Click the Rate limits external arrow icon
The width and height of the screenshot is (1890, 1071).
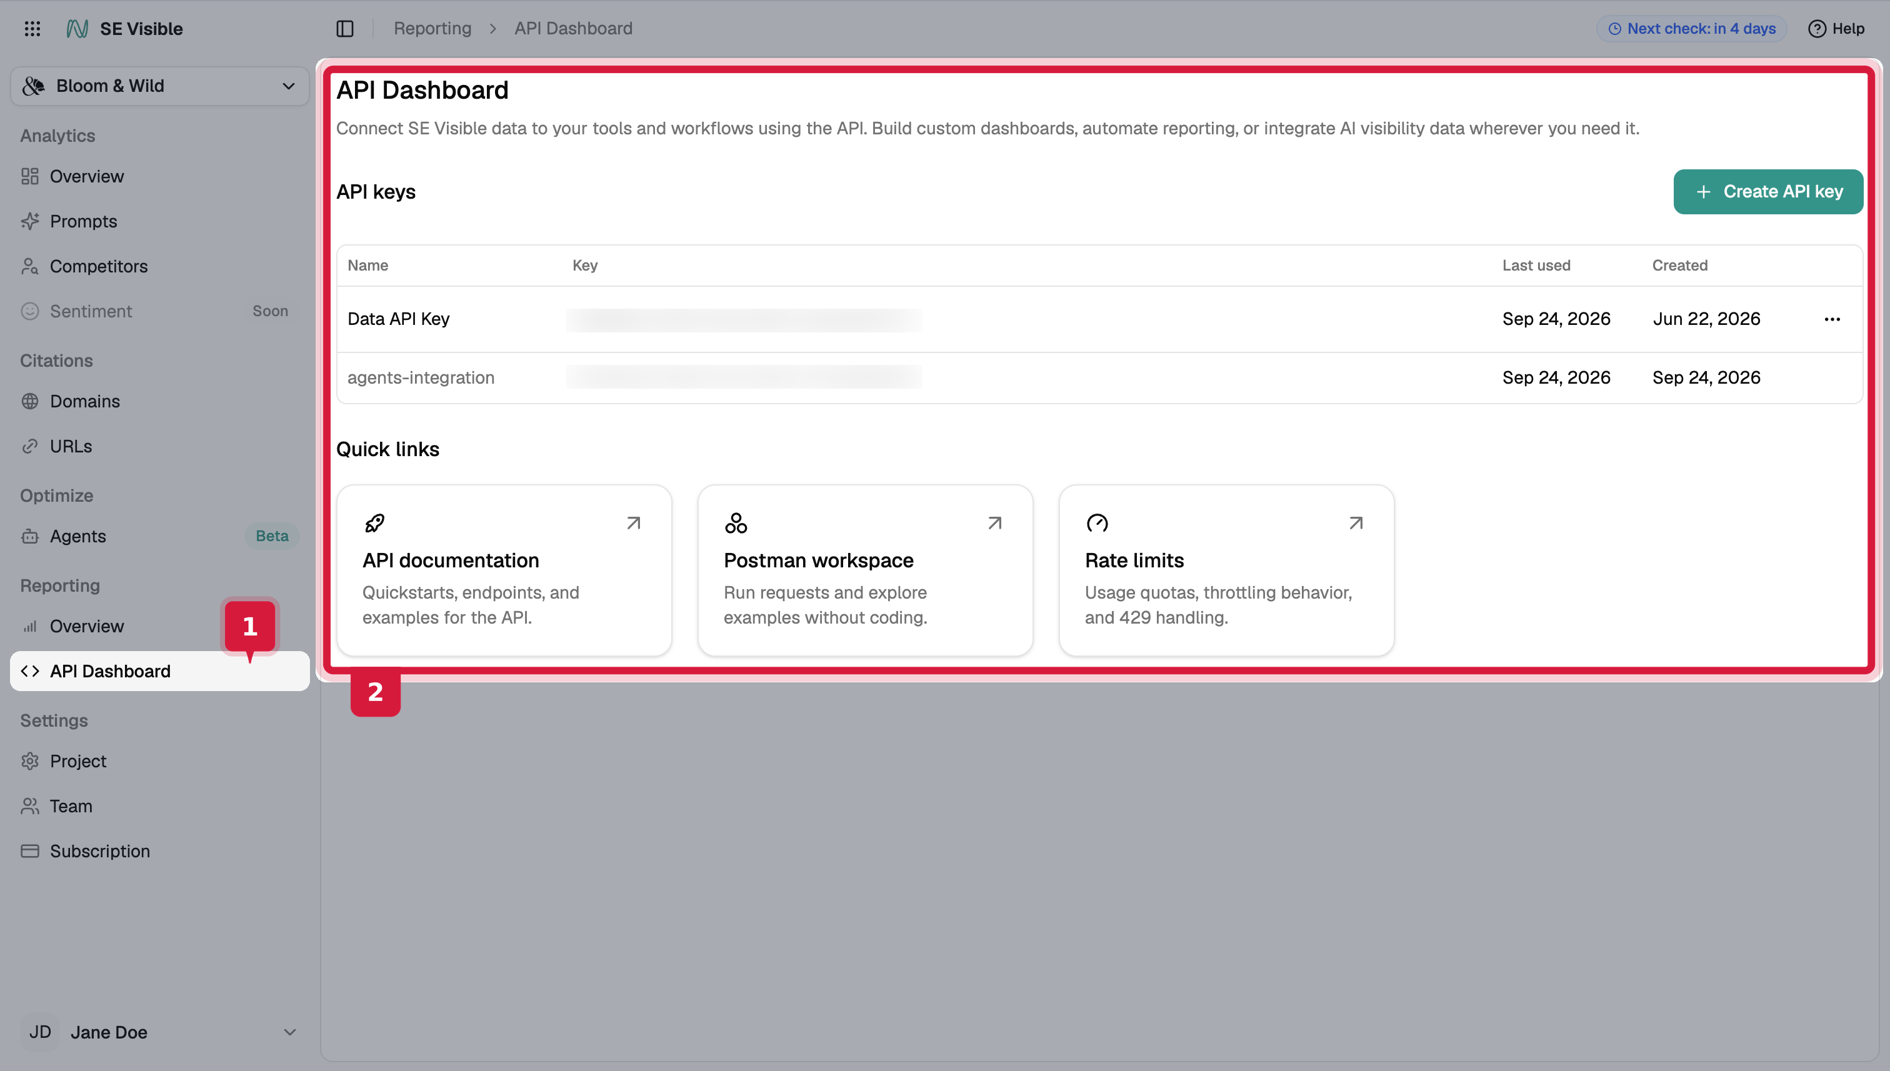[x=1356, y=523]
